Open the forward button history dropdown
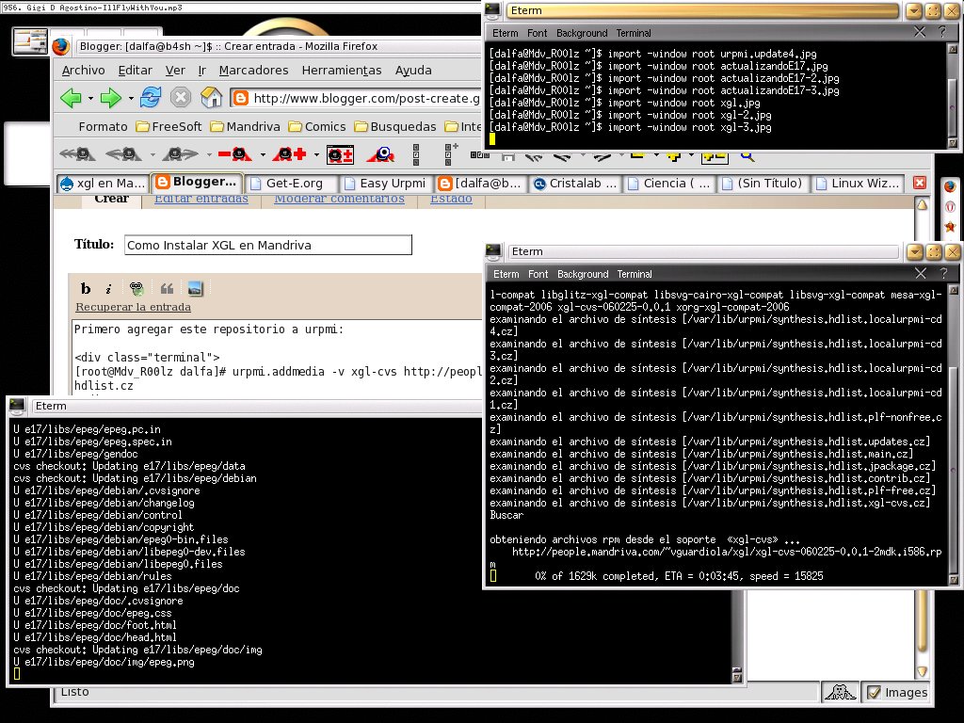Screen dimensions: 964x723 (130, 98)
